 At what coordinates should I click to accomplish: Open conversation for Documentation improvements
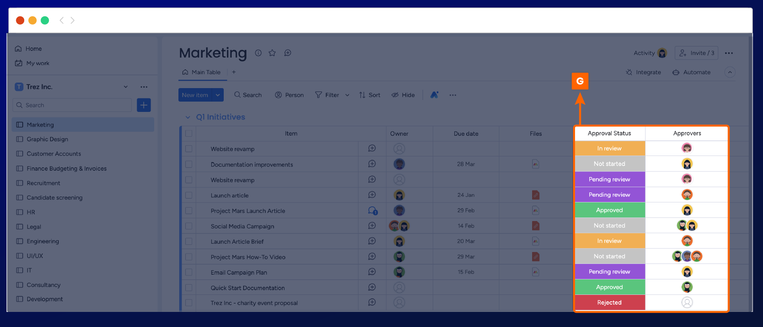coord(372,163)
